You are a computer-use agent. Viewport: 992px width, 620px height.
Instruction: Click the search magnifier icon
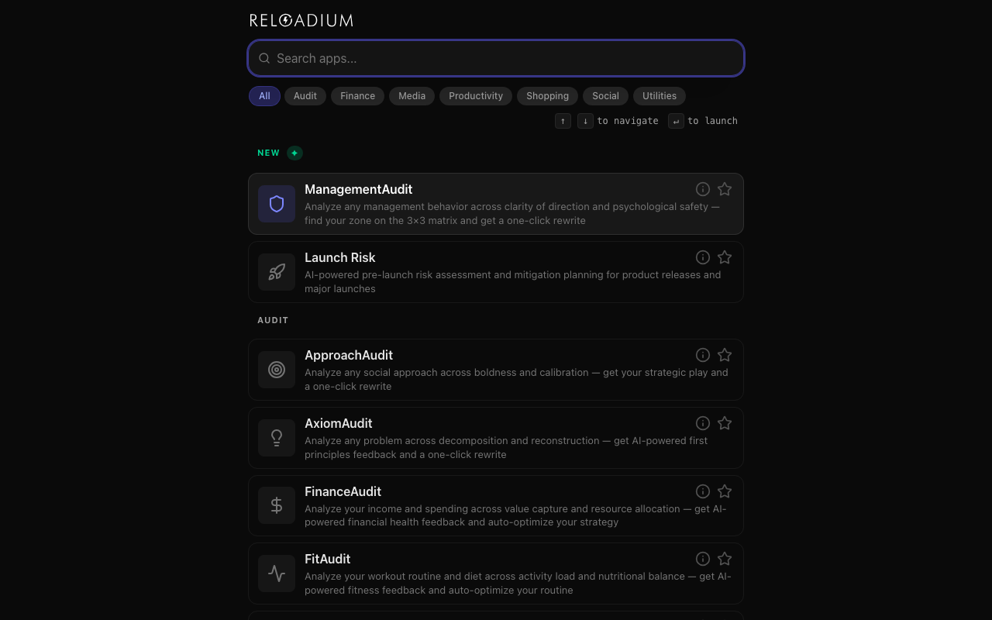tap(263, 58)
